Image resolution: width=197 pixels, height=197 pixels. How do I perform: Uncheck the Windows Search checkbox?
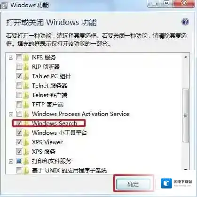19,123
